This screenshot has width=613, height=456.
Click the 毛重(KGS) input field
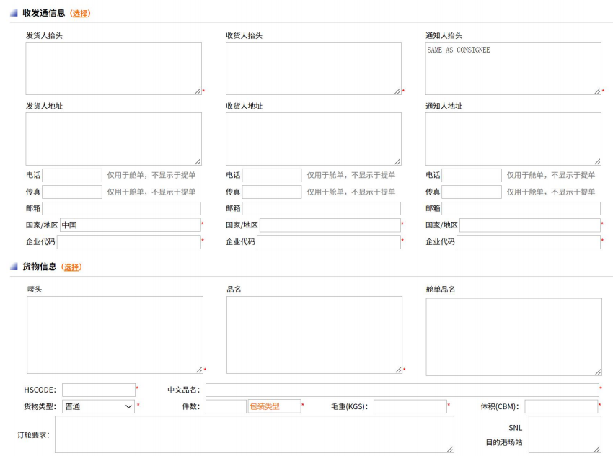[x=410, y=406]
